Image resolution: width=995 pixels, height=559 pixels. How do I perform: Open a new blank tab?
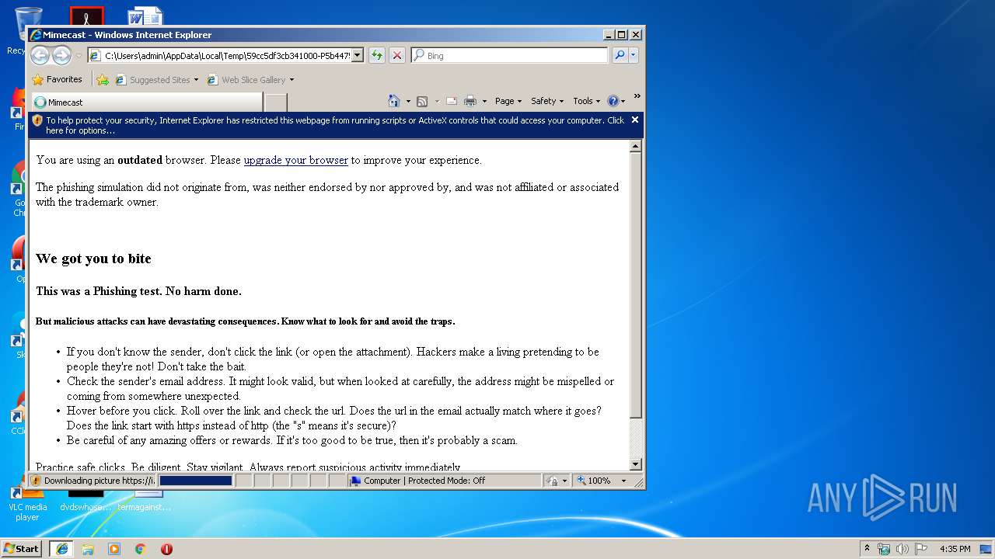pyautogui.click(x=276, y=102)
